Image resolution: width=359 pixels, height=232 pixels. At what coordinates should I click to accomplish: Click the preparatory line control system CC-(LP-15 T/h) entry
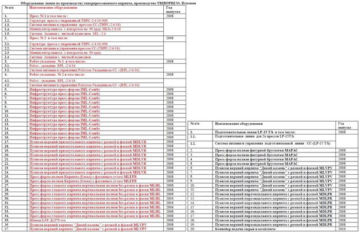click(252, 144)
